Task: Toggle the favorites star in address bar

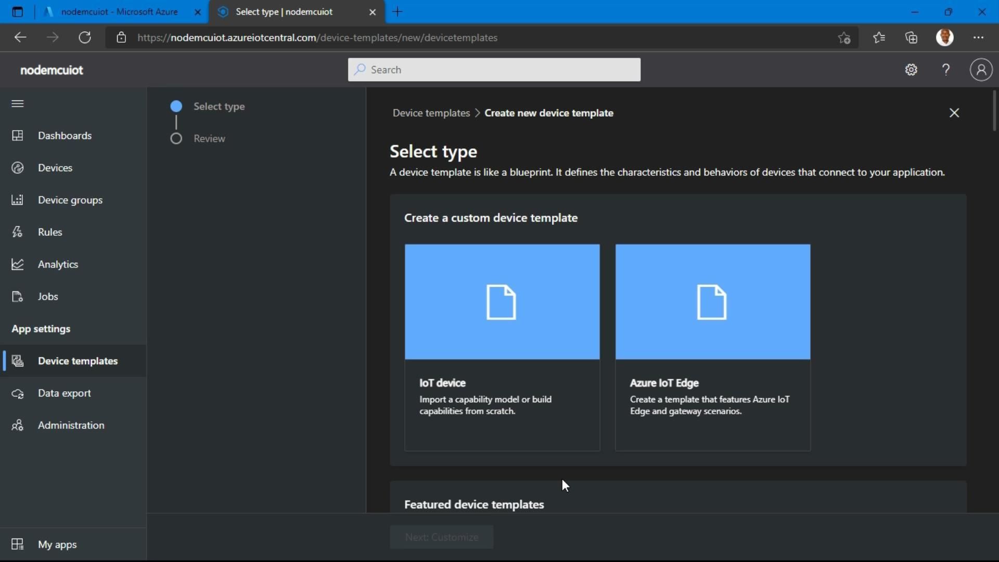Action: (x=844, y=37)
